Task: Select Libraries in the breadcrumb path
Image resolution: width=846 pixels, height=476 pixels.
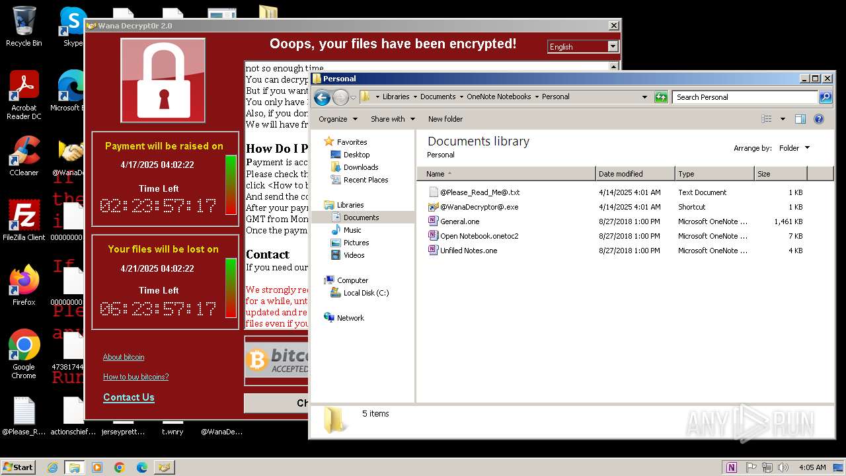Action: 396,97
